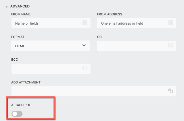Open the Format dropdown showing HTML
The width and height of the screenshot is (184, 121).
point(51,46)
